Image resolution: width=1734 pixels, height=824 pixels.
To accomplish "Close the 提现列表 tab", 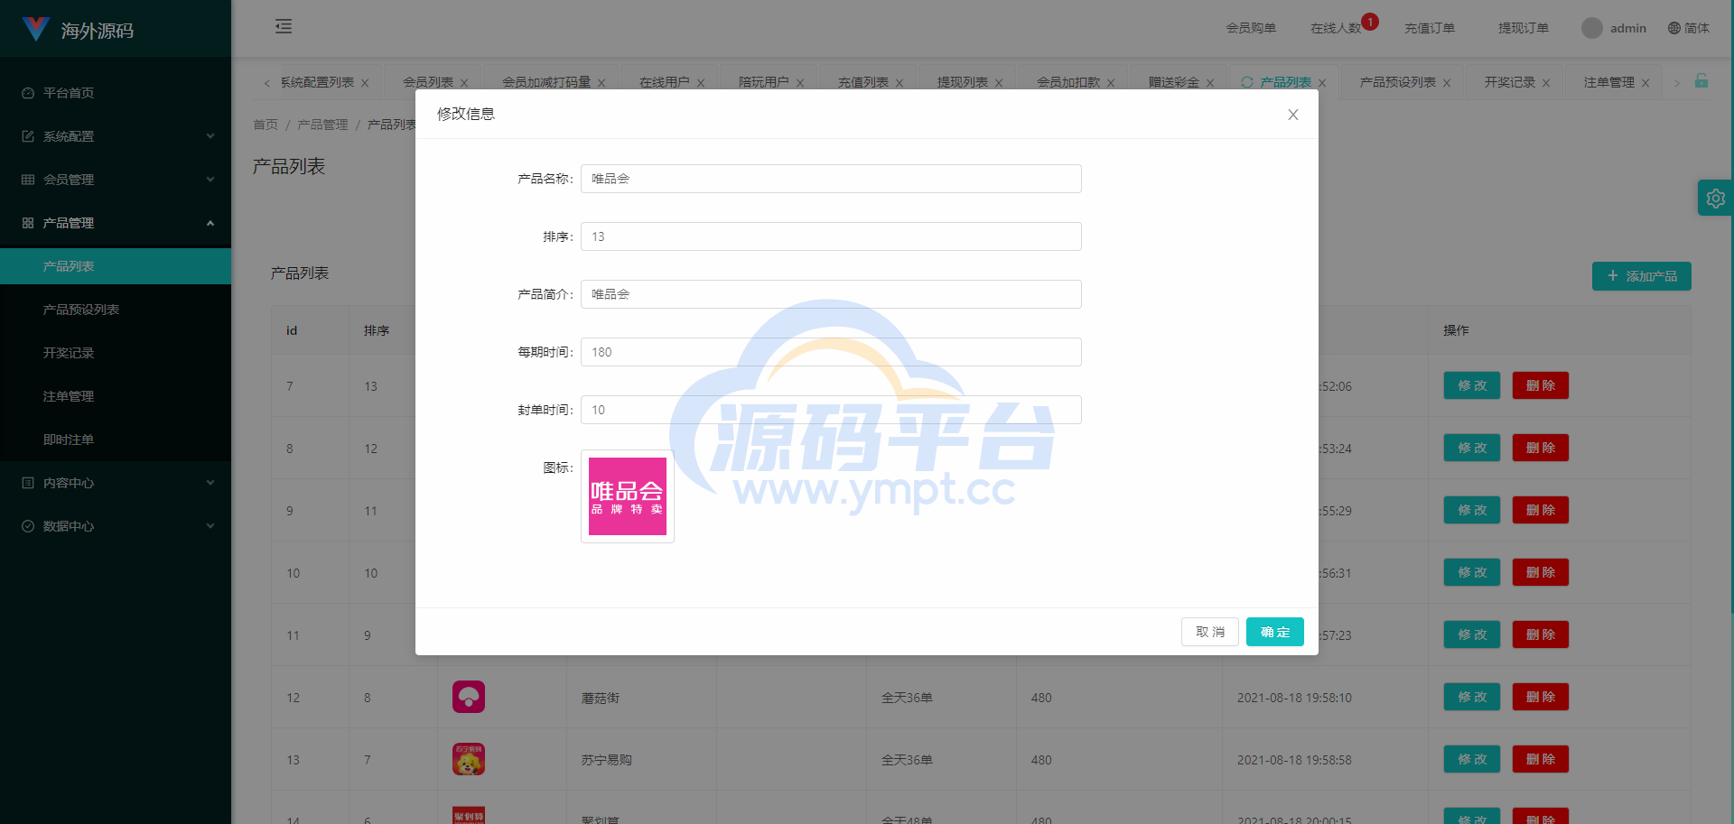I will 999,83.
